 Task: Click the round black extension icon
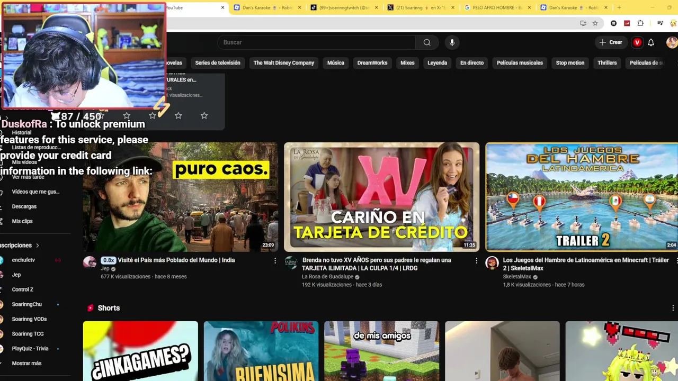pyautogui.click(x=613, y=23)
